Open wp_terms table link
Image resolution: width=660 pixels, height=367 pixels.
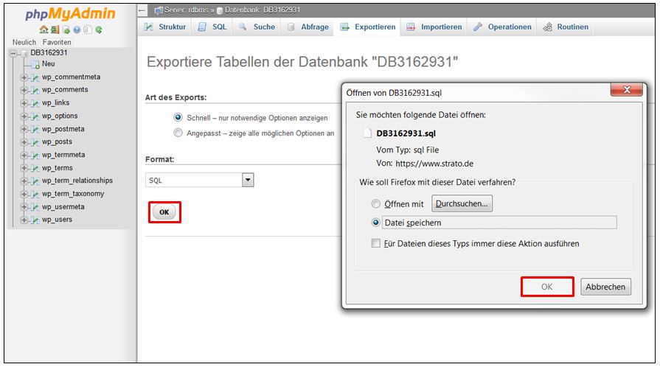(x=58, y=167)
